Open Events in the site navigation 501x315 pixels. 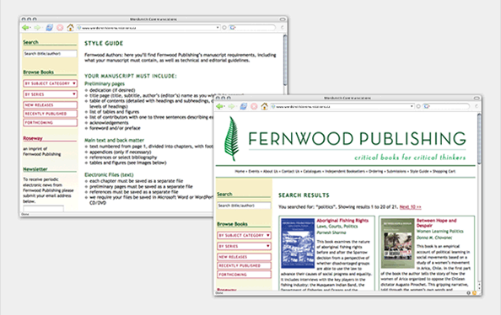tap(254, 171)
